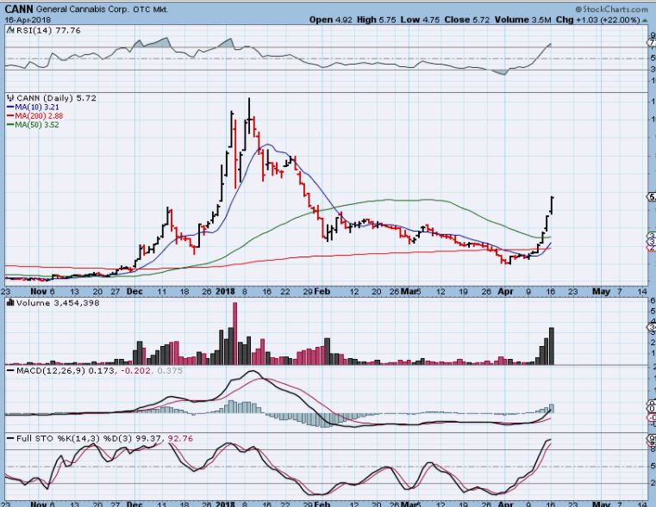The height and width of the screenshot is (507, 656).
Task: Click the latest black volume bar
Action: coord(552,346)
